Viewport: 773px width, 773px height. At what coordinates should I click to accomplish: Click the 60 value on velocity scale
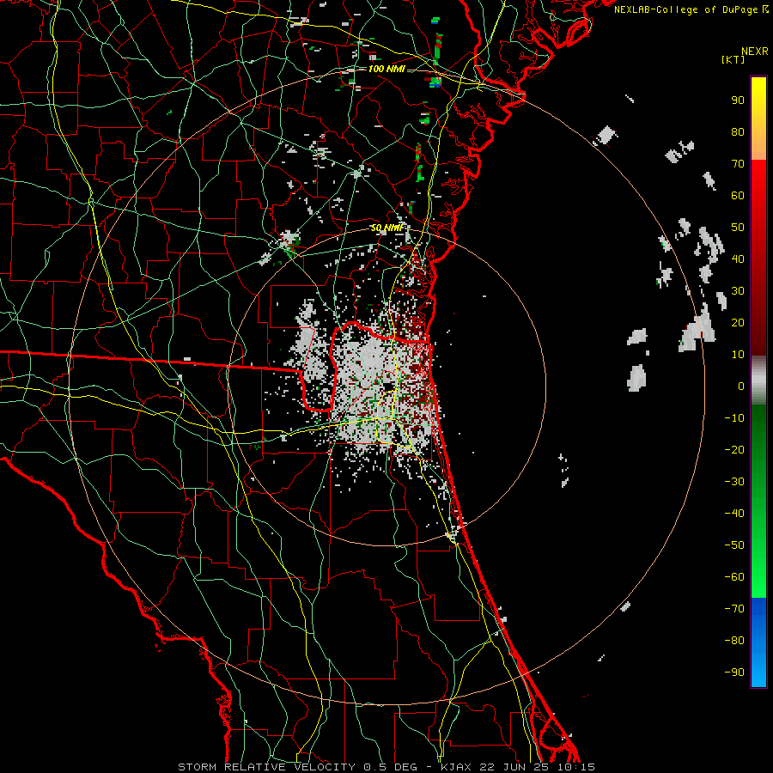(x=738, y=195)
